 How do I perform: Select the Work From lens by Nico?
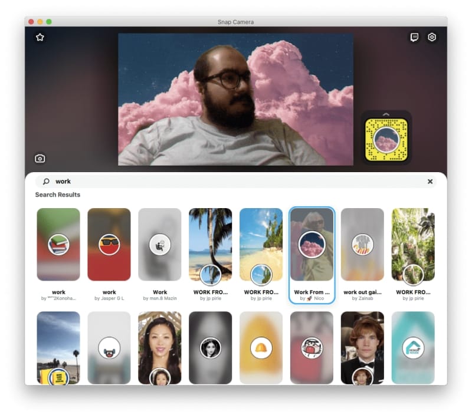point(312,255)
